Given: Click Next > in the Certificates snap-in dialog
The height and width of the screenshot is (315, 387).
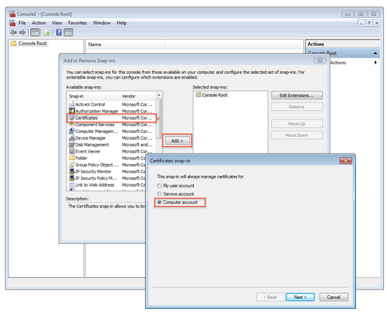Looking at the screenshot, I should (300, 297).
